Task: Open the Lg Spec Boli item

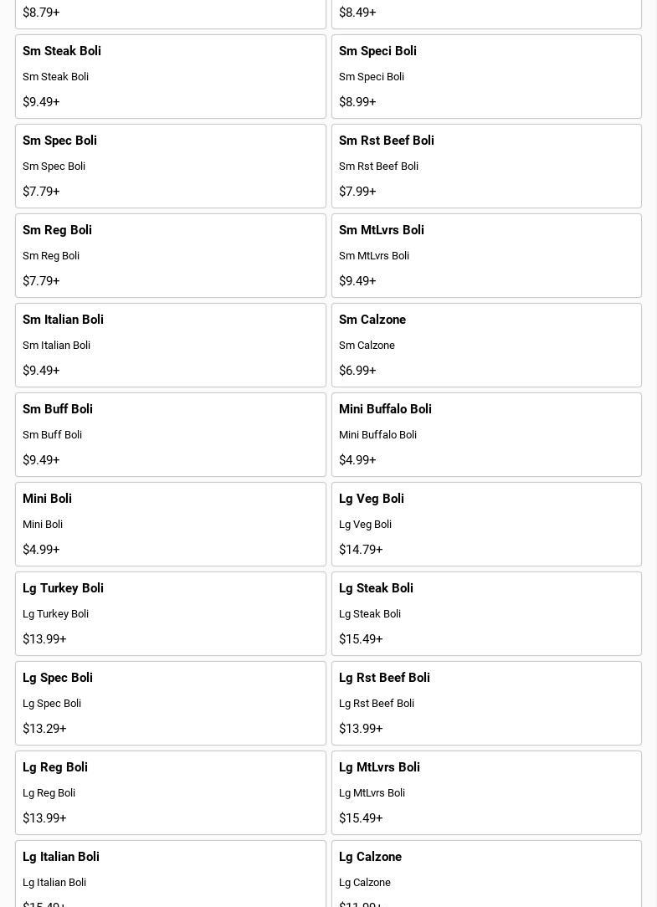Action: [170, 703]
